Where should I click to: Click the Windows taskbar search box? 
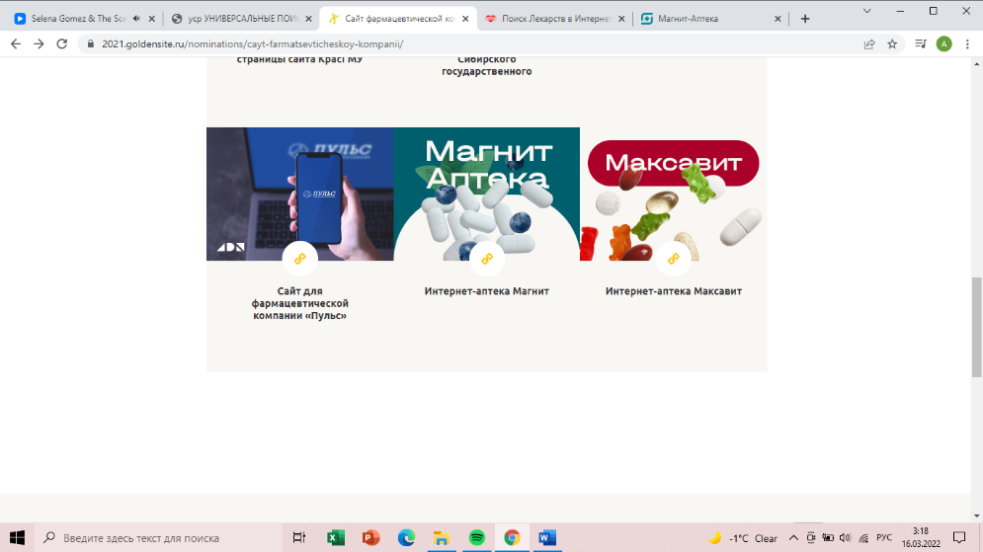[158, 537]
